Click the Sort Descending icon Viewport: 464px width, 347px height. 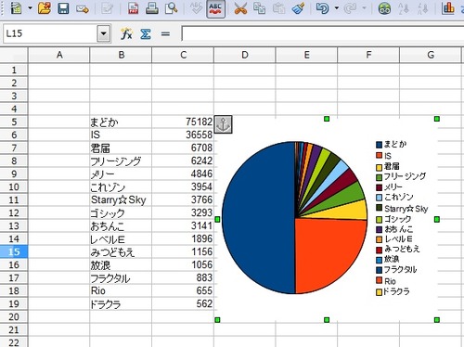coord(422,8)
